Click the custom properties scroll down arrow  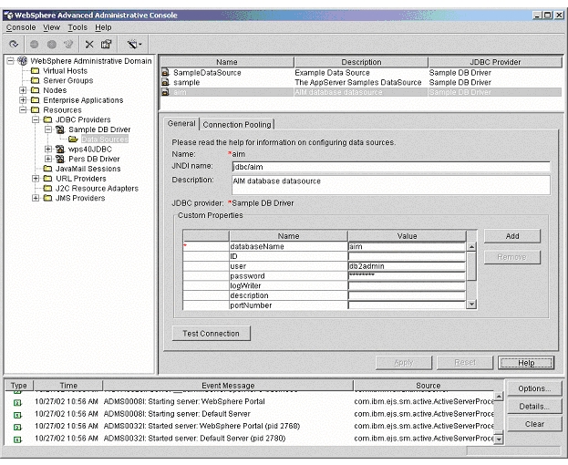(471, 305)
